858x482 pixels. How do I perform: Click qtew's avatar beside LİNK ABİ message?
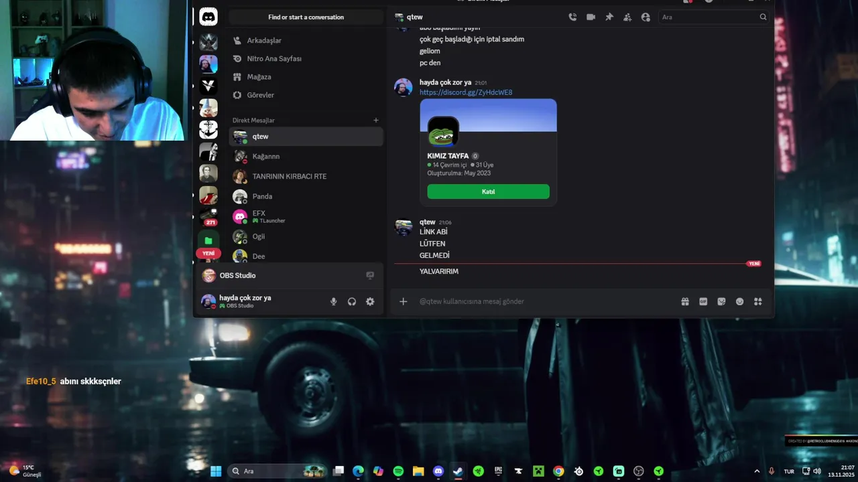pos(404,227)
